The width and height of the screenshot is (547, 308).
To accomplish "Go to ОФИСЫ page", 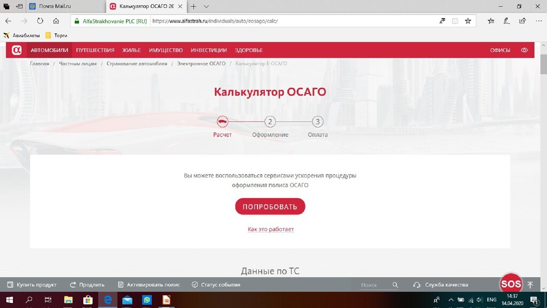I will [500, 50].
